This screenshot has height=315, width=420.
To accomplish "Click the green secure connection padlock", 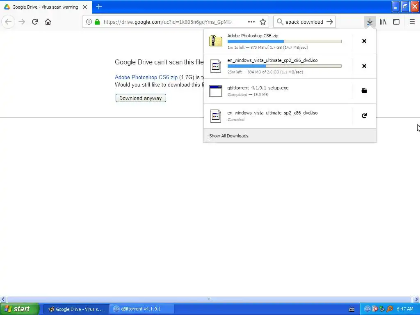I will (97, 22).
